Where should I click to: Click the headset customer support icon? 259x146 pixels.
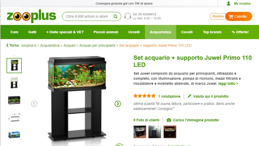127,16
